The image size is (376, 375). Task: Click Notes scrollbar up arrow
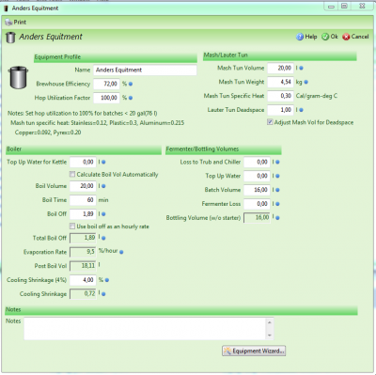pyautogui.click(x=270, y=321)
